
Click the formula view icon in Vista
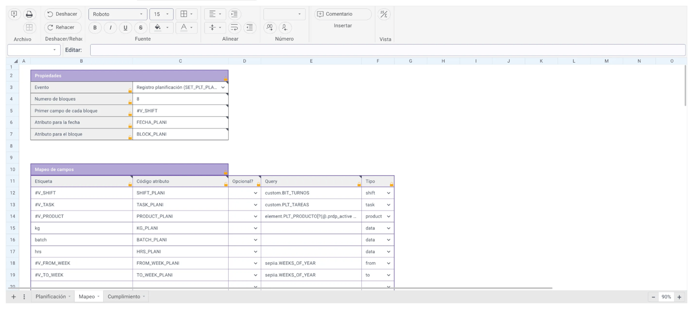tap(383, 14)
